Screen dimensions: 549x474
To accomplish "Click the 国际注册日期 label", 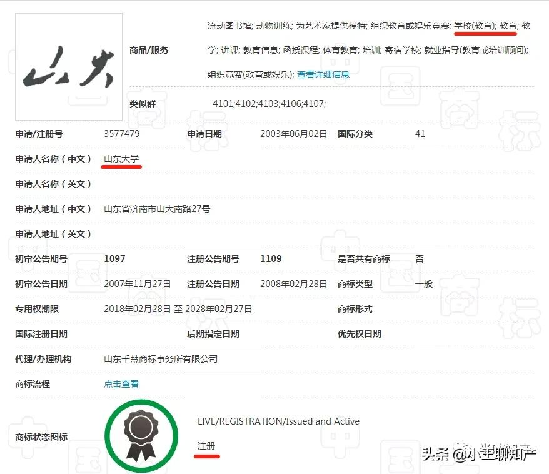I will (41, 334).
